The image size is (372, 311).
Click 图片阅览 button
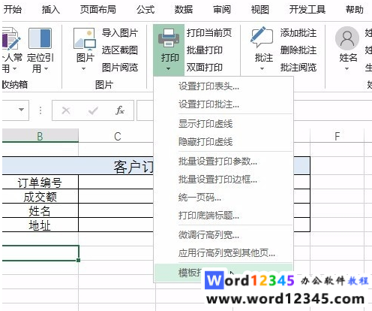(120, 67)
